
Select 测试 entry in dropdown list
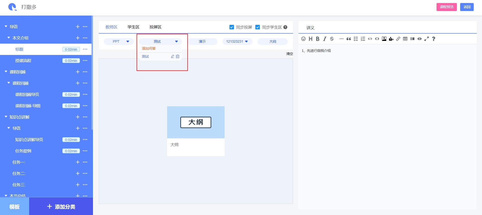146,56
